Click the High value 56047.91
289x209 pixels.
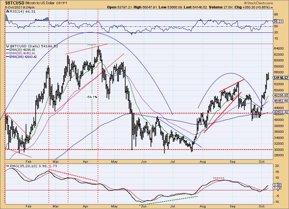pyautogui.click(x=149, y=7)
